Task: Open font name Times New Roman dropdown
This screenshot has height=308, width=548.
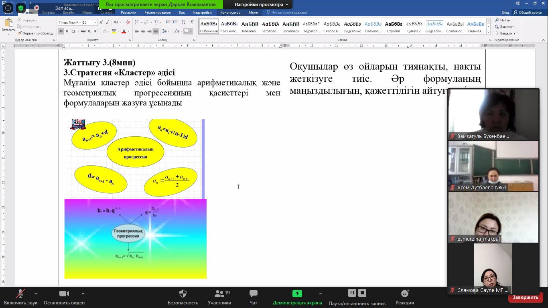Action: tap(79, 22)
